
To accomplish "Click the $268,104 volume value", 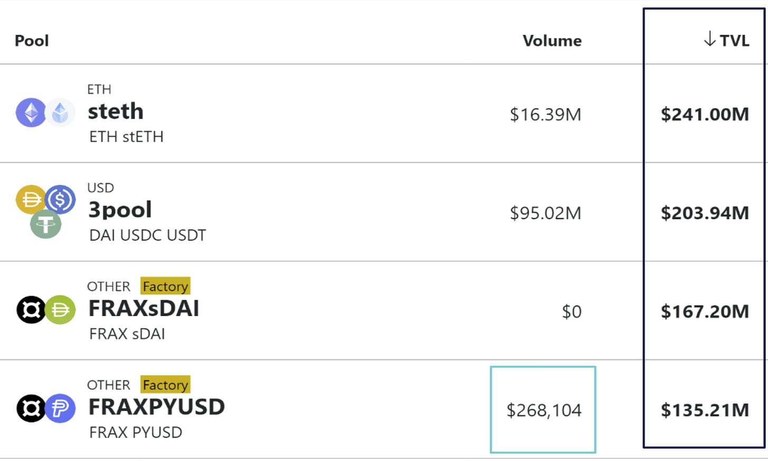I will (544, 410).
